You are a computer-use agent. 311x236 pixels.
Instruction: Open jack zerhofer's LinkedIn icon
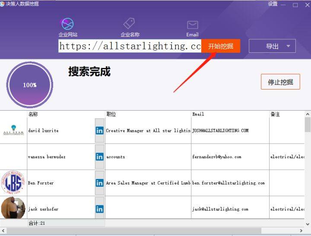[99, 209]
